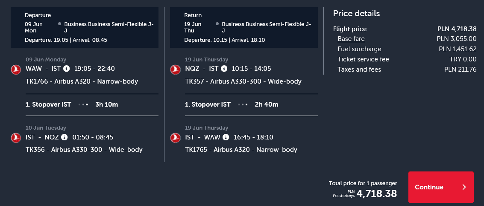Click Turkish Airlines logo for flight TK356
This screenshot has width=484, height=206.
[16, 138]
